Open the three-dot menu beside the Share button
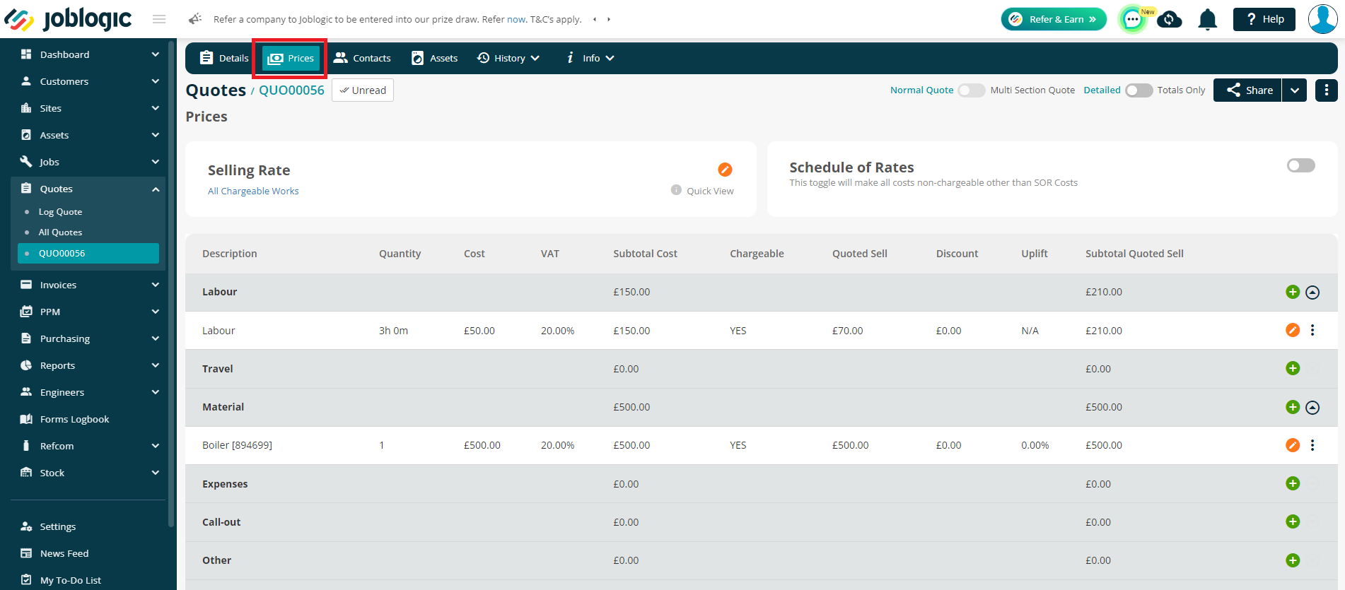Viewport: 1345px width, 590px height. [1326, 90]
